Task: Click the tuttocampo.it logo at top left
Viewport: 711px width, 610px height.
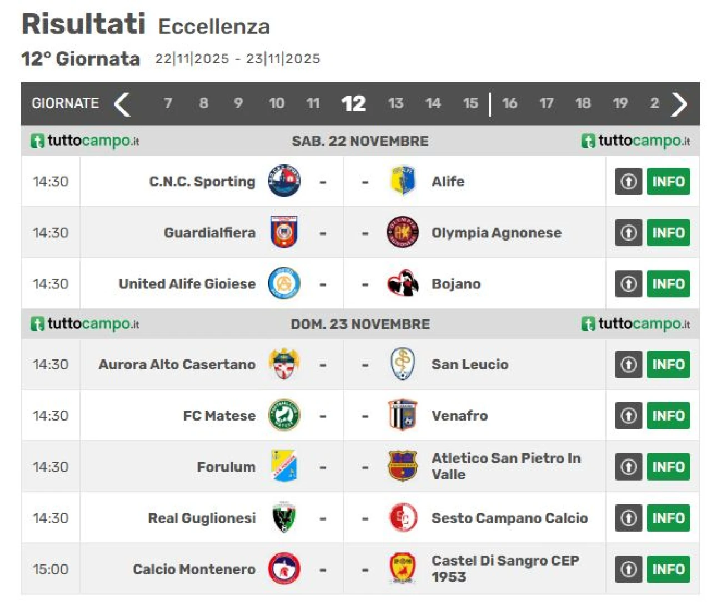Action: pyautogui.click(x=85, y=141)
